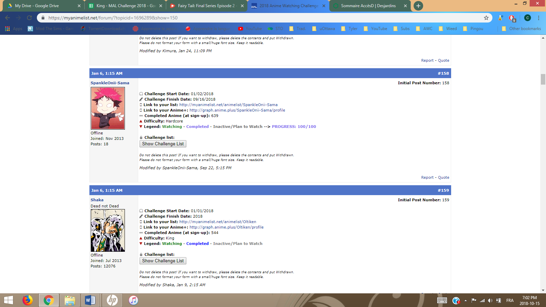Reload the page with the refresh icon

click(x=29, y=18)
